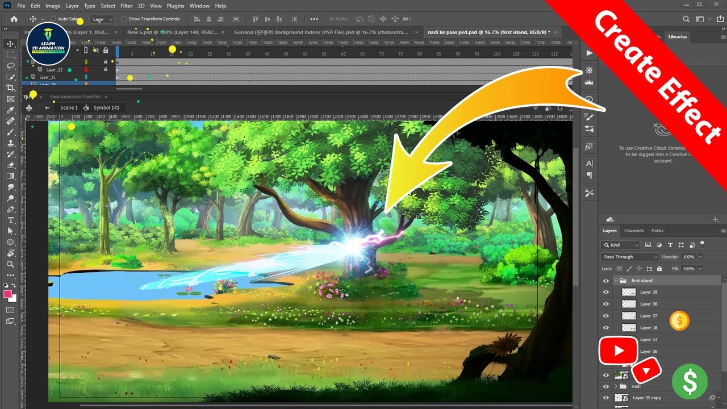Click the foreground color swatch
This screenshot has width=727, height=409.
tap(8, 294)
